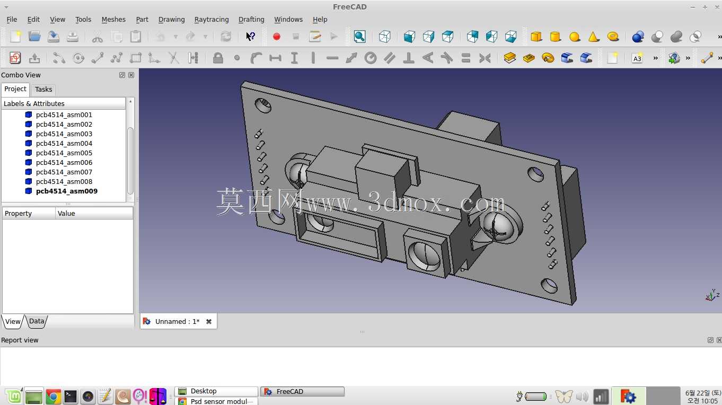Select sketcher arc tool

[x=59, y=58]
